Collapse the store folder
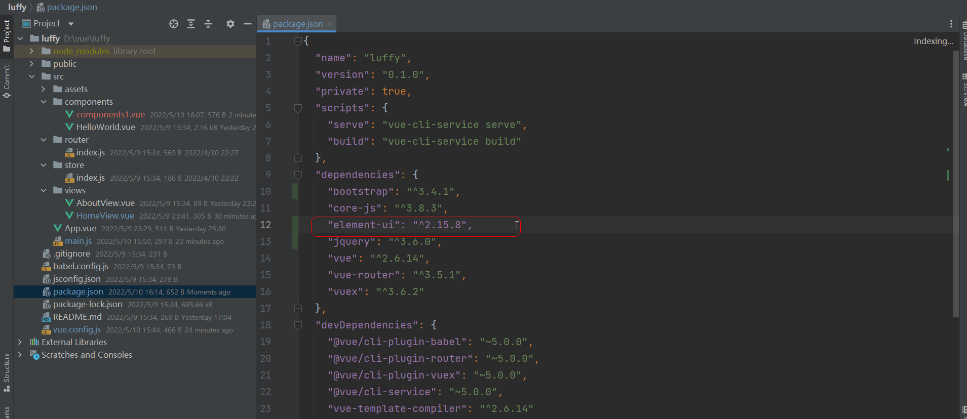The height and width of the screenshot is (419, 967). (43, 165)
